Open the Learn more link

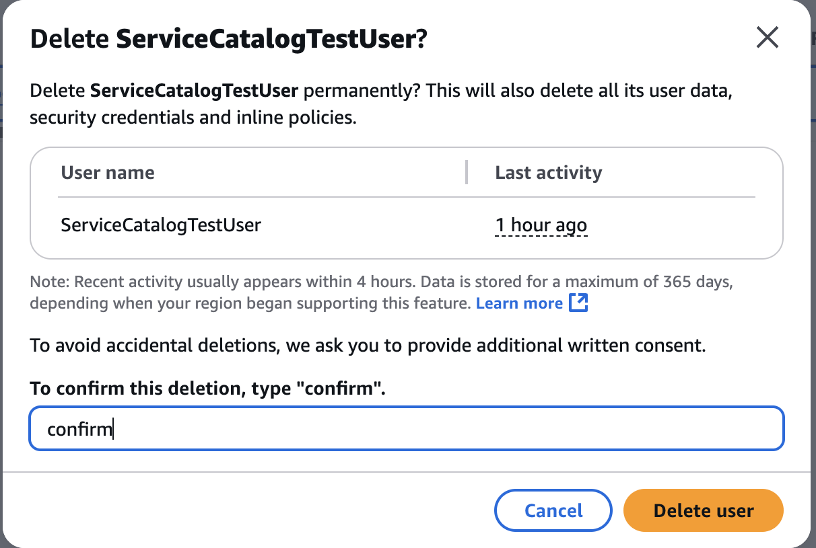pyautogui.click(x=519, y=303)
